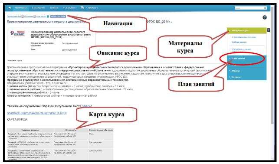
Task: Open the Ведомость успеваемости слушателей link
Action: pos(36,113)
